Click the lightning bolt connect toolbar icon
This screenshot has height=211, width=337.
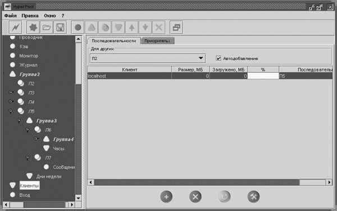[x=16, y=28]
